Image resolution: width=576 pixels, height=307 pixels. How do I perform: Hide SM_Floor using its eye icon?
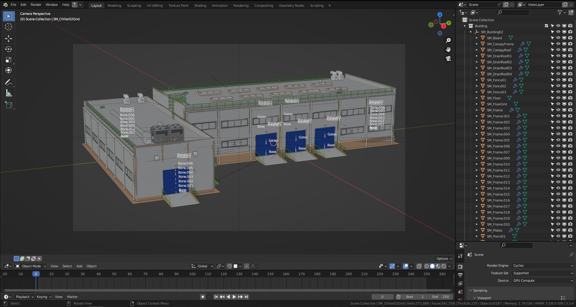point(558,98)
